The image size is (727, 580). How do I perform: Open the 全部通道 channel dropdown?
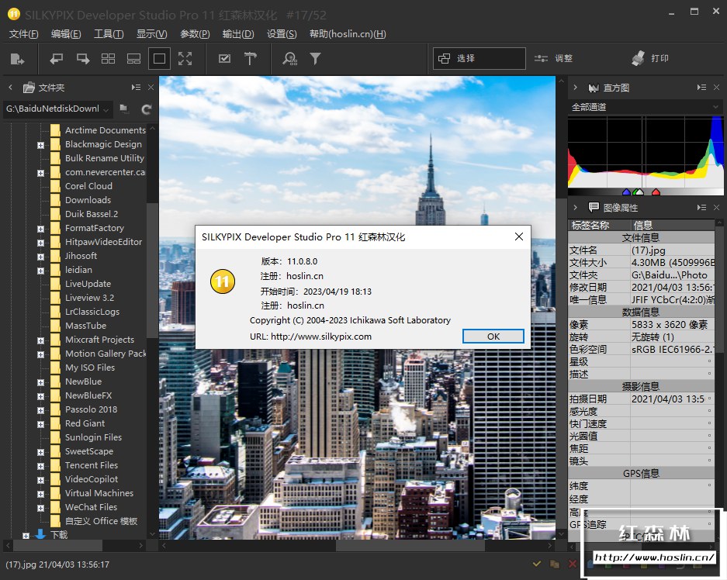(x=645, y=107)
